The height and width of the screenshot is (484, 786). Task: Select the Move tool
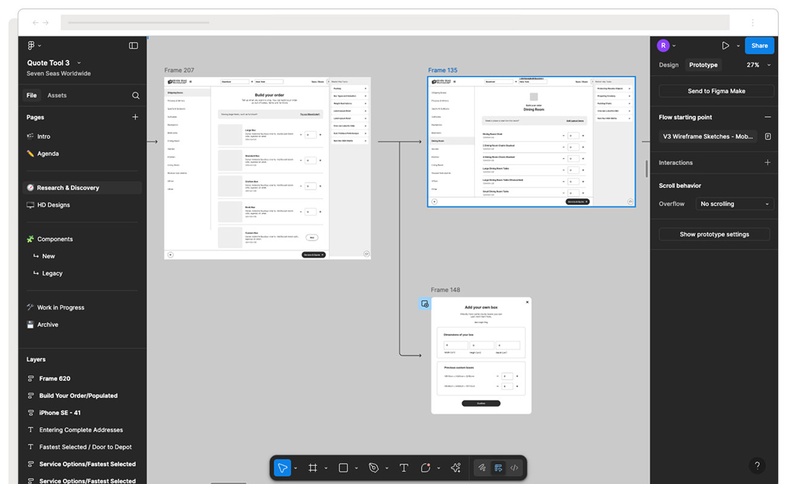pos(282,467)
